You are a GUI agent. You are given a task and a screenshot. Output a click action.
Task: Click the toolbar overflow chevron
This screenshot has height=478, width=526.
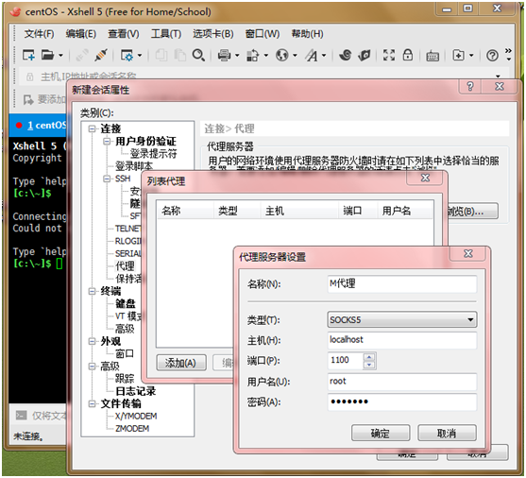[x=509, y=54]
